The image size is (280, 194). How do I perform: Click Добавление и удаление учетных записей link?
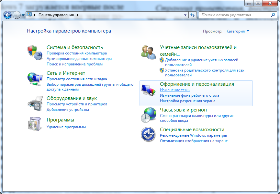click(x=202, y=62)
